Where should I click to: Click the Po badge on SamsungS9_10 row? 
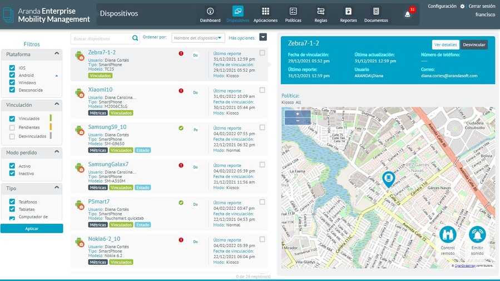[x=195, y=130]
